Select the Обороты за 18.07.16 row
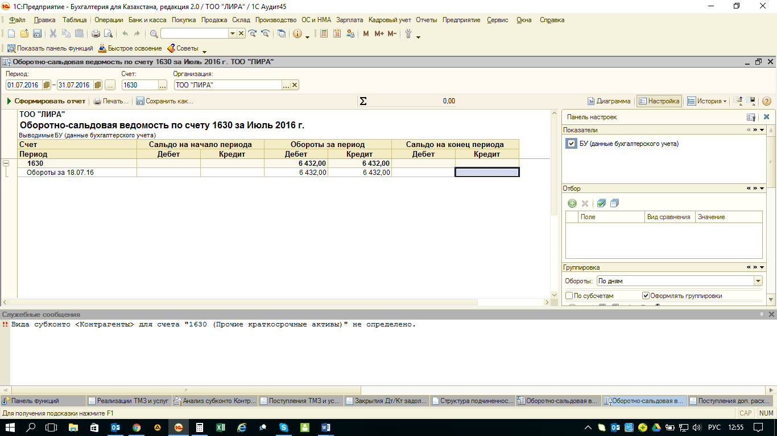 click(268, 173)
